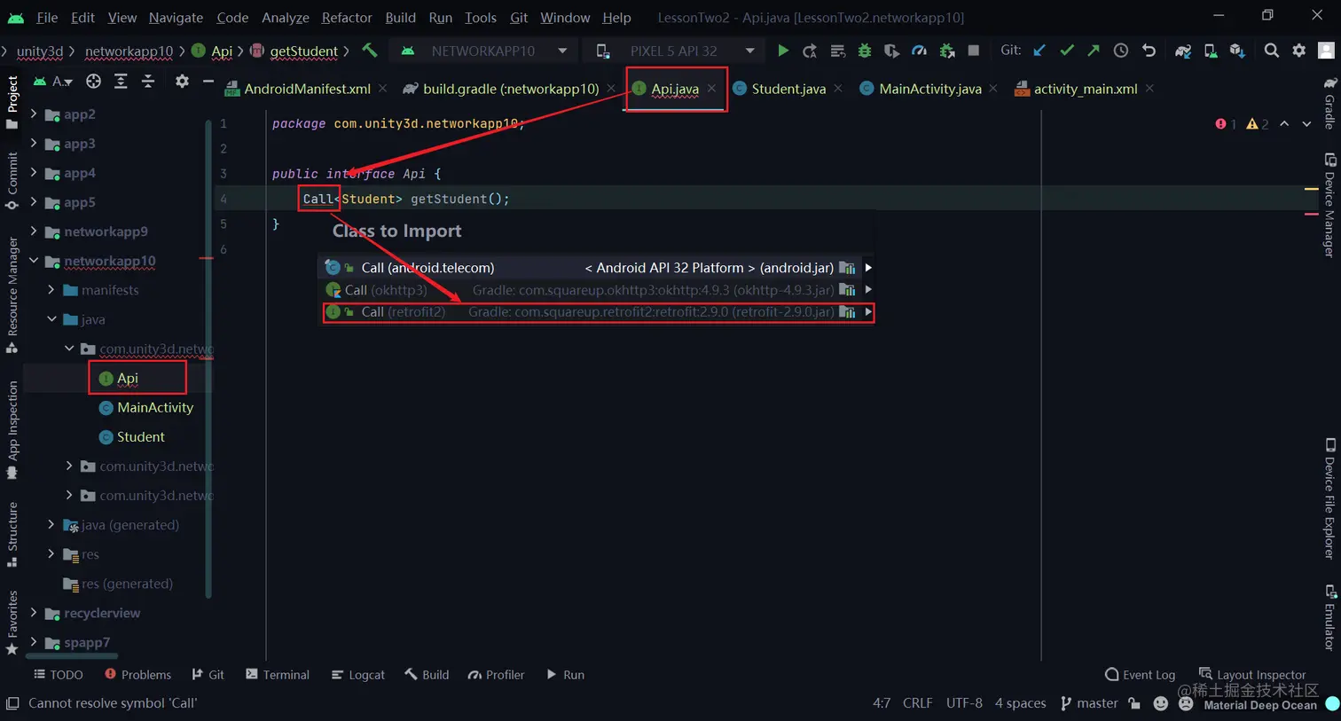Image resolution: width=1341 pixels, height=721 pixels.
Task: Toggle the Gradle tool window on the right bar
Action: click(1329, 103)
